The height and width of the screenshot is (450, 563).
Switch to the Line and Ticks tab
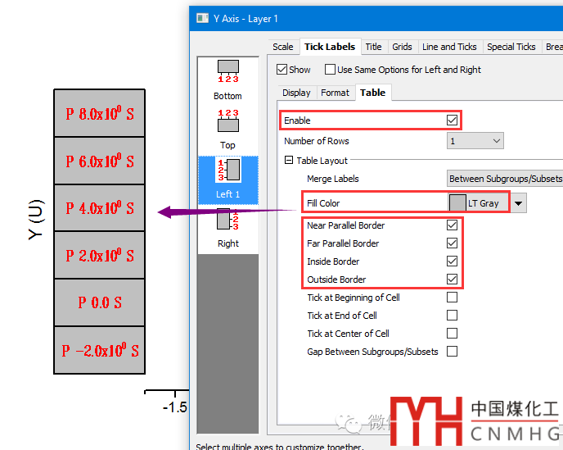tap(449, 47)
